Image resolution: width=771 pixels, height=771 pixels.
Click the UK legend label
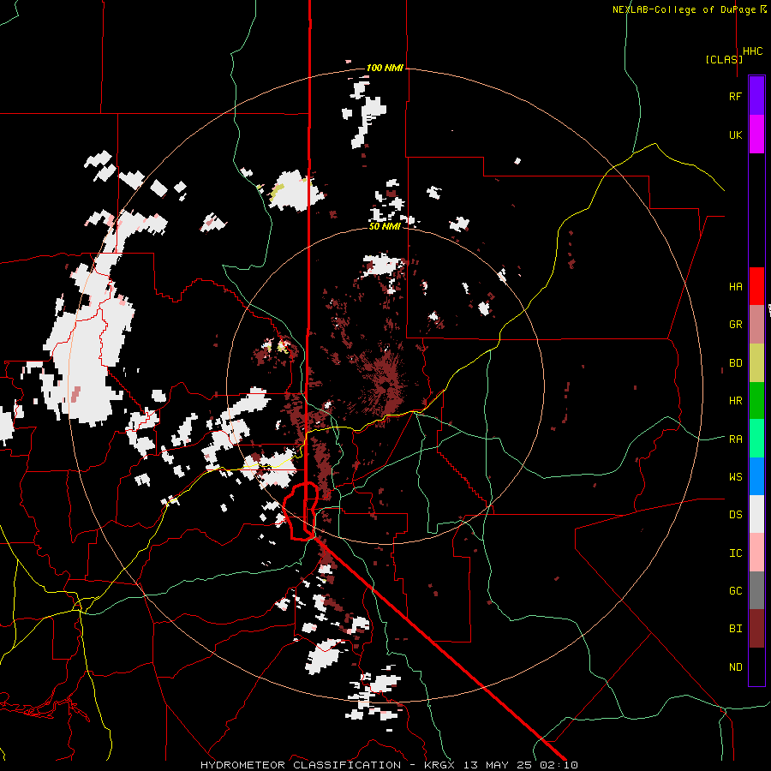click(x=735, y=134)
